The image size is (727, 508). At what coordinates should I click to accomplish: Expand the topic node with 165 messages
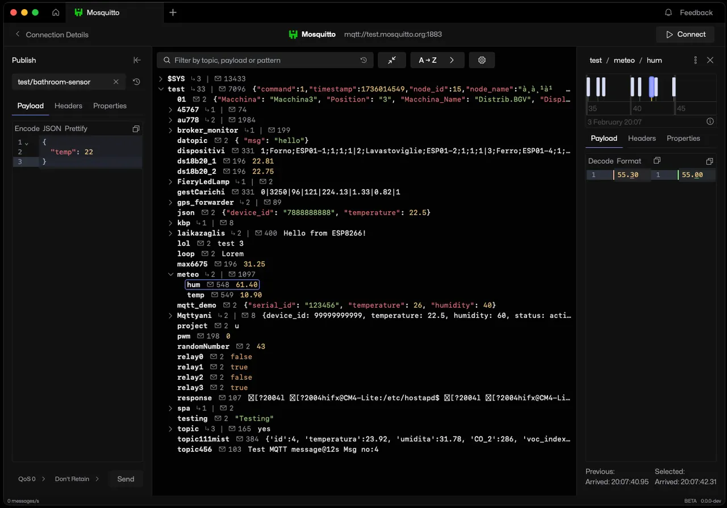tap(170, 429)
